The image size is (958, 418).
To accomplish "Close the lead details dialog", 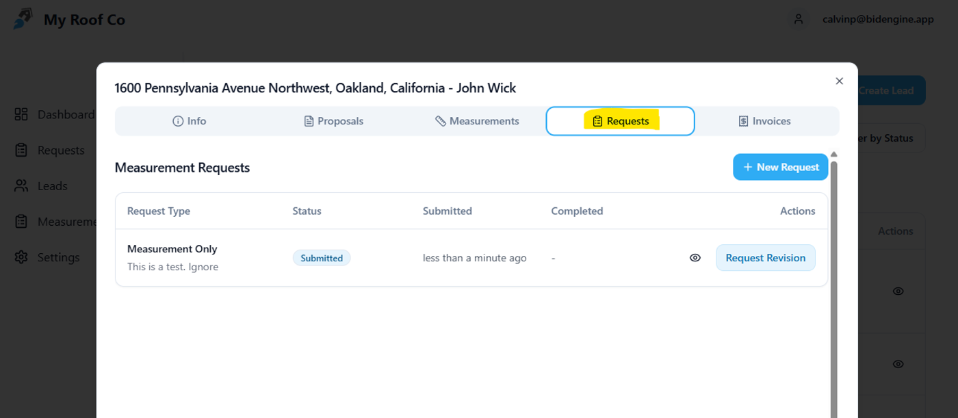I will point(839,81).
